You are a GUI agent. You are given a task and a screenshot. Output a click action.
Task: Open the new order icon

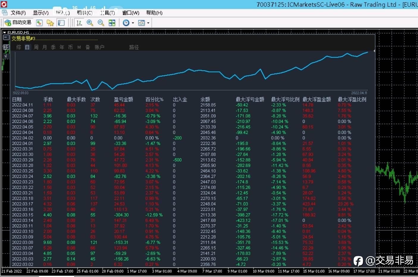coord(39,23)
